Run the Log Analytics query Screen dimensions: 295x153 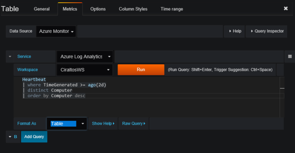pyautogui.click(x=141, y=70)
